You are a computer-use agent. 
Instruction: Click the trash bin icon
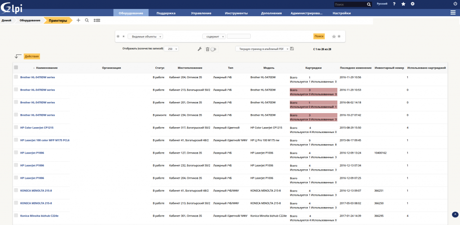coord(208,49)
